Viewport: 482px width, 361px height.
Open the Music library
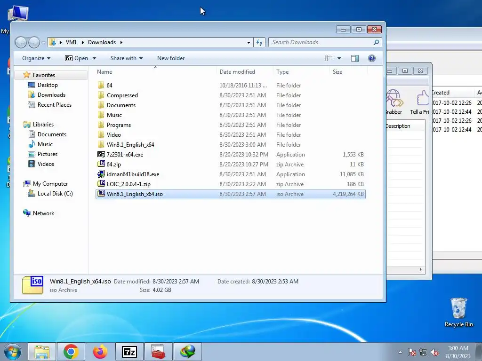(45, 144)
